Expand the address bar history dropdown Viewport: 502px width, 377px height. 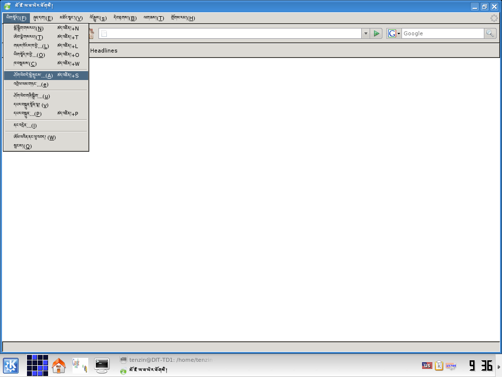coord(366,33)
